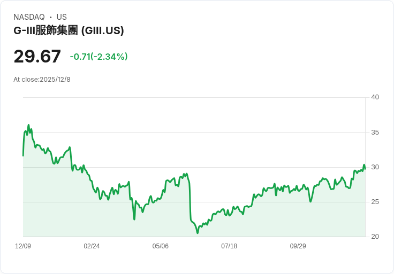Click the 25 label on the price axis
Image resolution: width=394 pixels, height=274 pixels.
(375, 202)
